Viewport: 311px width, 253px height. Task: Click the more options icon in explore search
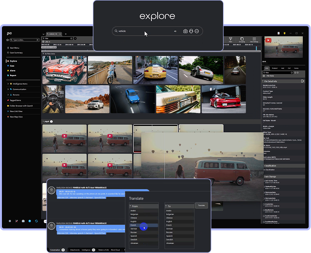pyautogui.click(x=197, y=31)
